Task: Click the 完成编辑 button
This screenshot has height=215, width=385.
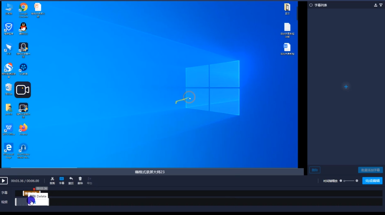Action: click(372, 181)
